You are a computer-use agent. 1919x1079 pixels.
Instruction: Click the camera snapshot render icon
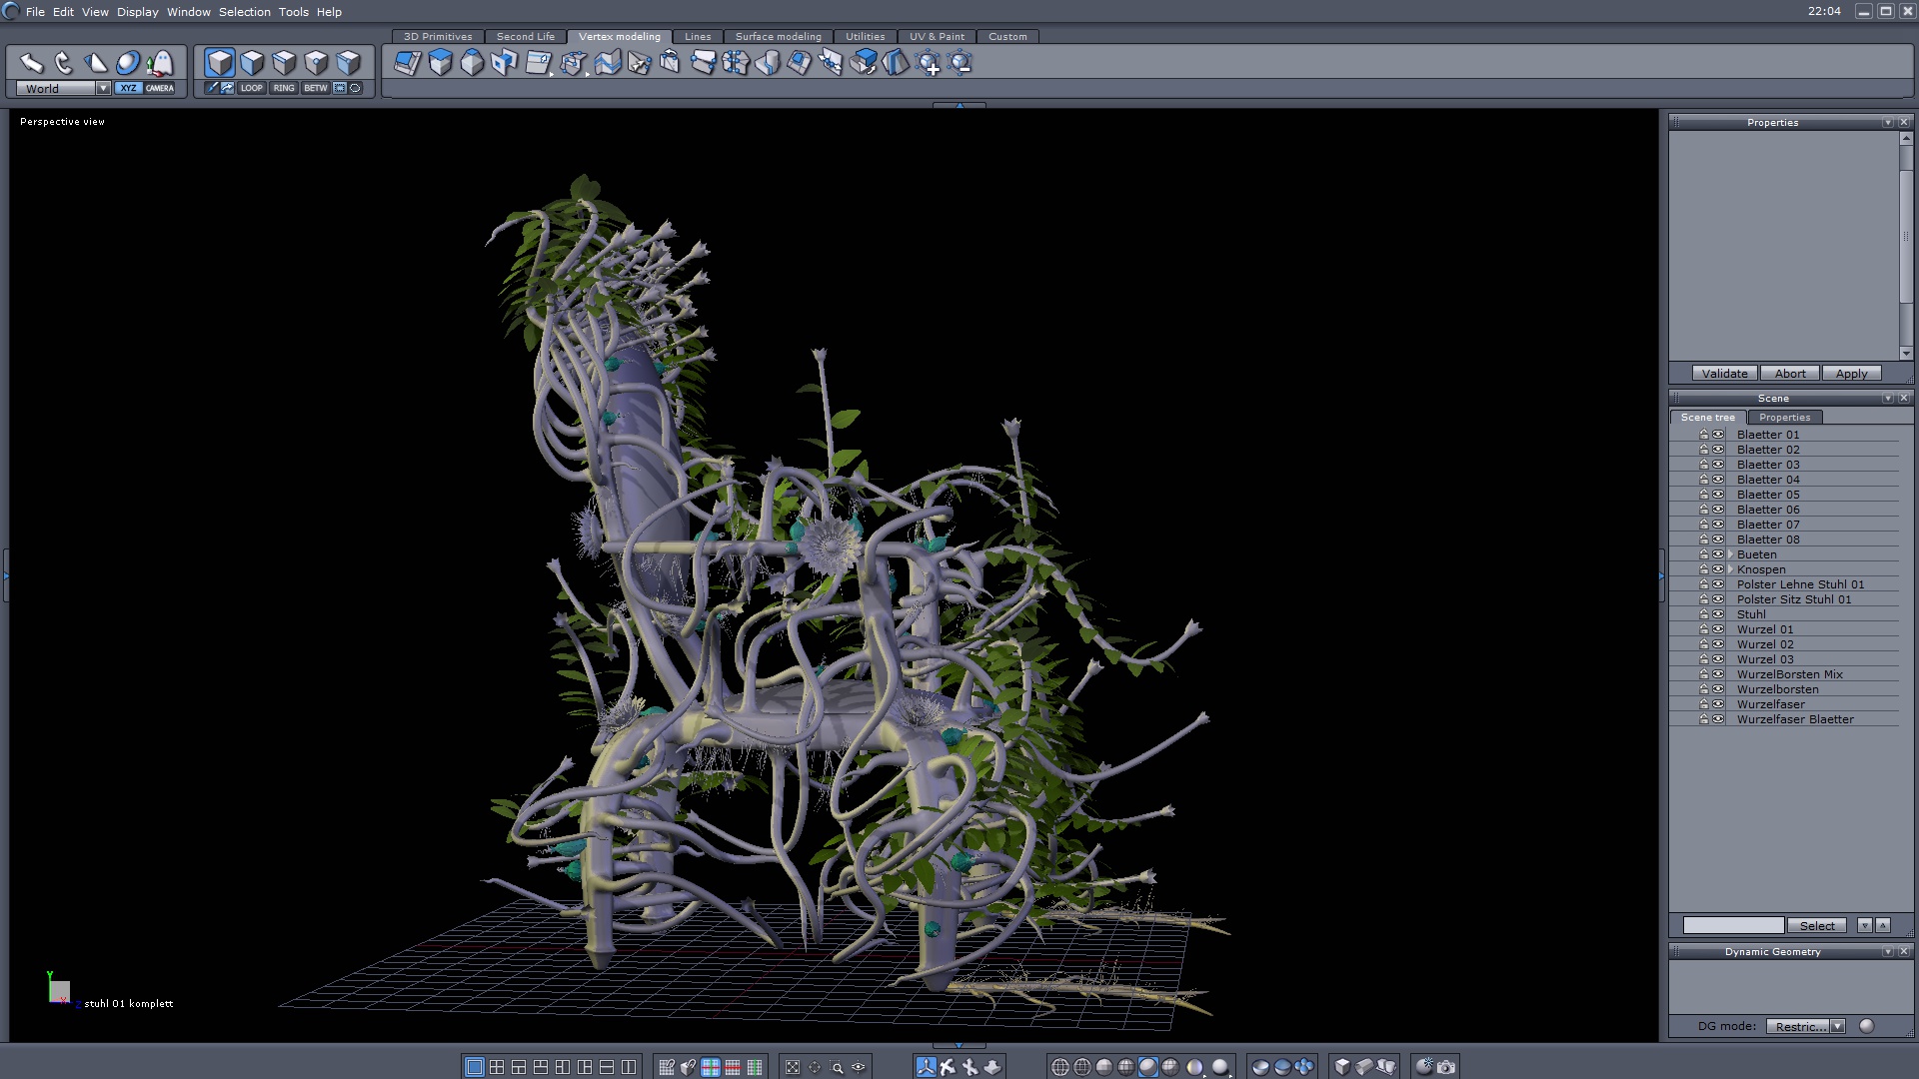1446,1067
